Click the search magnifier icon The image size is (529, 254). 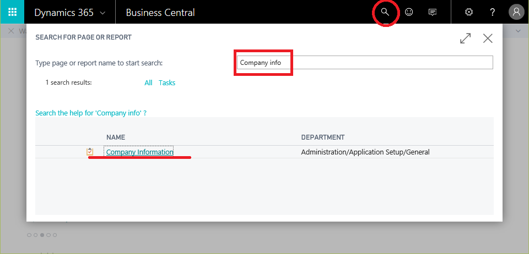[x=385, y=12]
